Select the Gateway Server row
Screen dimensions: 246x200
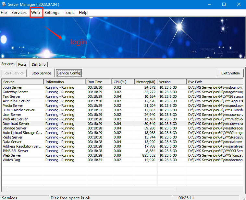click(x=122, y=92)
